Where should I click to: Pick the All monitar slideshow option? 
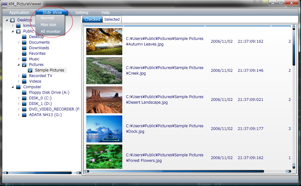[51, 32]
